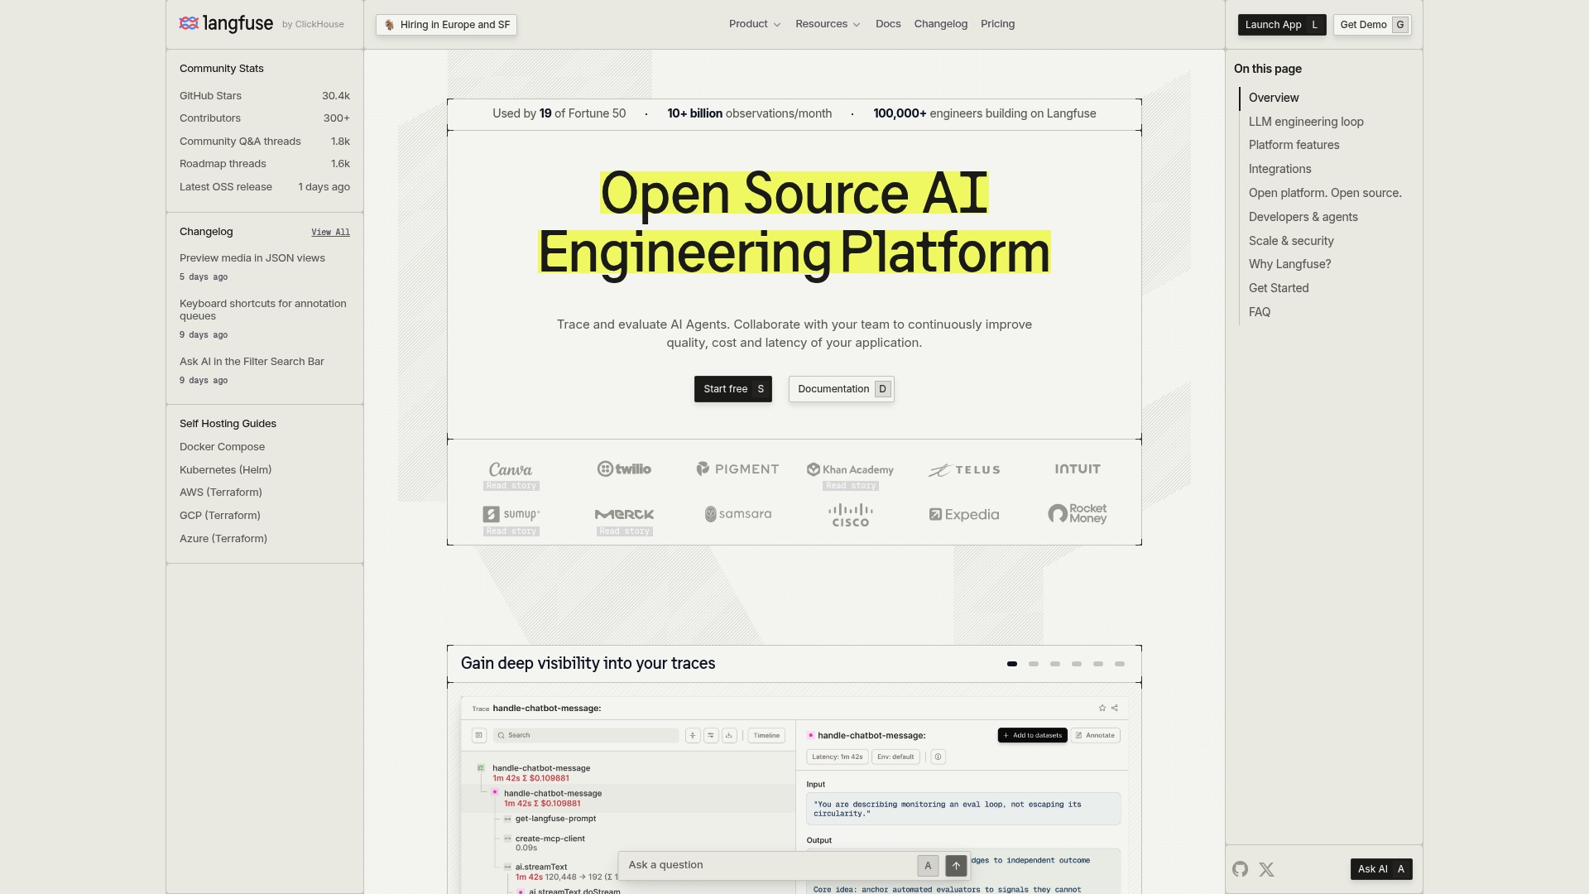Jump to Get Started section

[x=1279, y=288]
